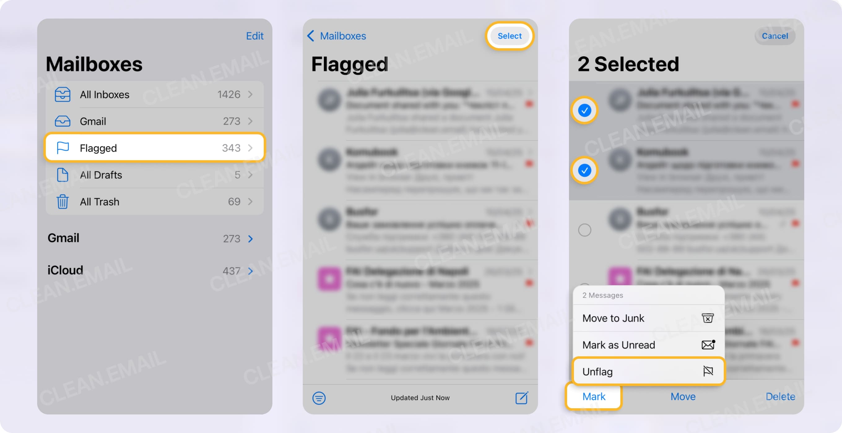This screenshot has height=433, width=842.
Task: Open the filter icon in Flagged view
Action: click(x=319, y=398)
